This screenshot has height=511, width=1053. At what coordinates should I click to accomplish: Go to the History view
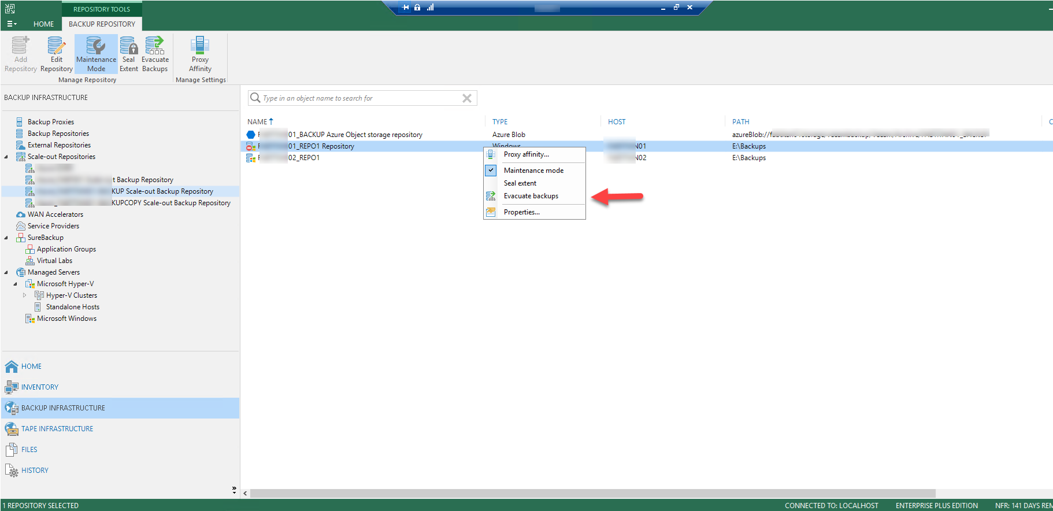[35, 471]
